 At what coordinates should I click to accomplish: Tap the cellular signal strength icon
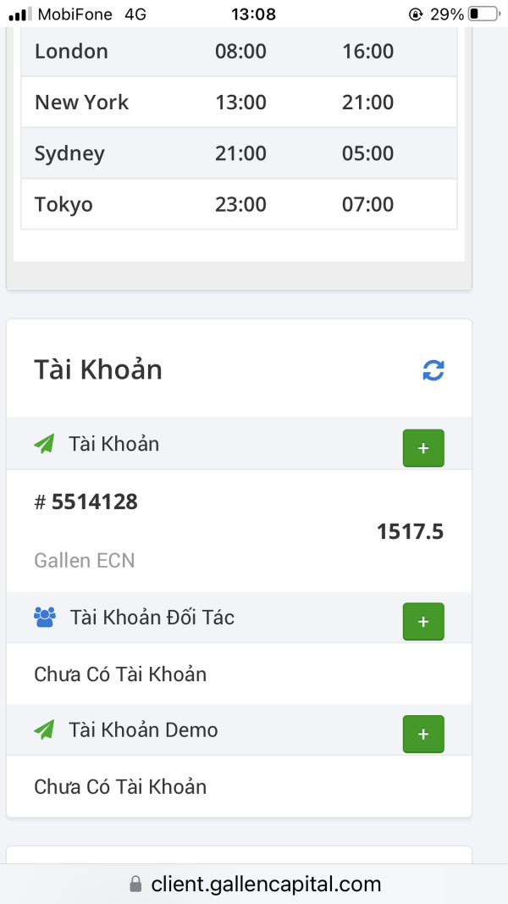point(19,14)
